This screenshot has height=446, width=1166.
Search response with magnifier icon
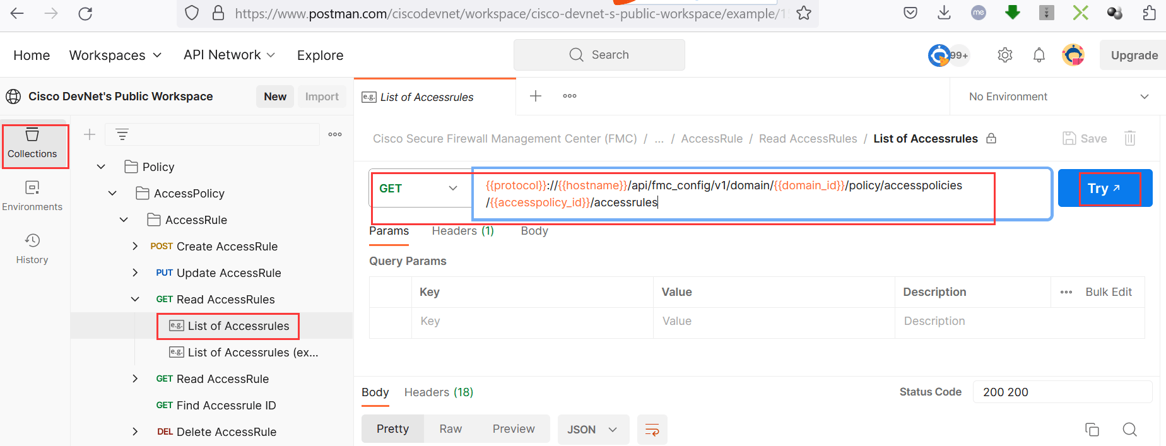click(x=1130, y=430)
